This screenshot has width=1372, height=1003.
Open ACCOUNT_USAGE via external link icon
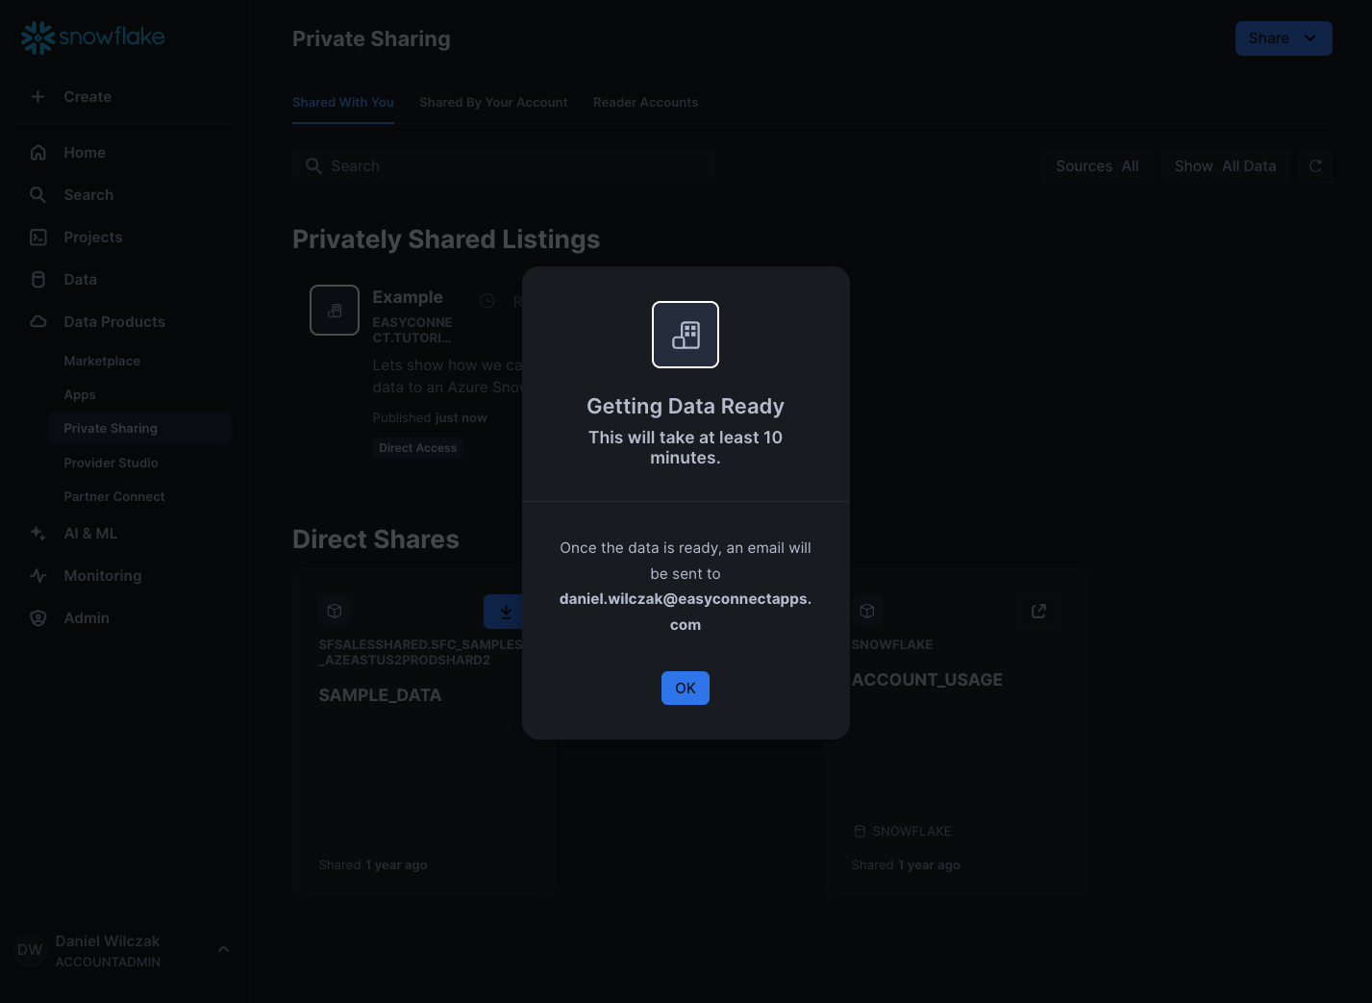1038,612
